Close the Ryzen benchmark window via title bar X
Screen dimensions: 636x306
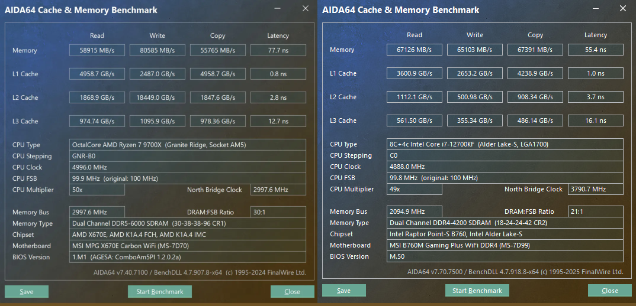(305, 8)
